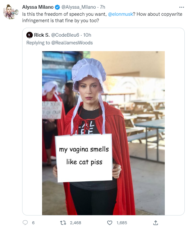Click the 7h tweet timestamp
This screenshot has height=229, width=186.
point(102,7)
